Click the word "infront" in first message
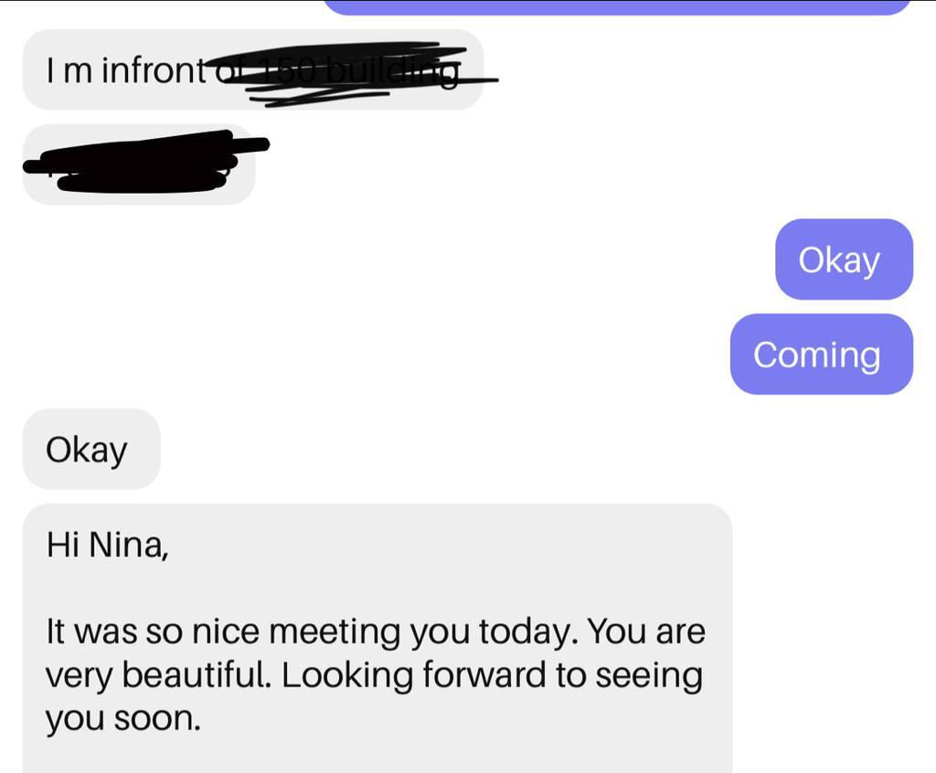The image size is (936, 773). (x=153, y=70)
